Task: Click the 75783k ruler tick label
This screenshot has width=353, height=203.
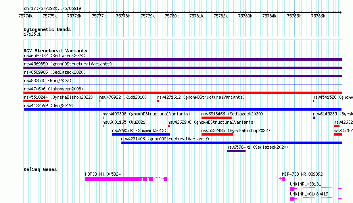Action: click(x=245, y=16)
